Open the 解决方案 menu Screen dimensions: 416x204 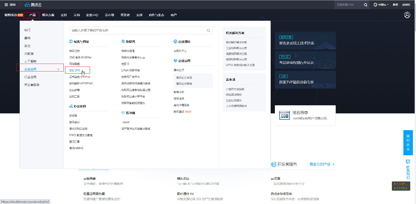click(x=48, y=15)
